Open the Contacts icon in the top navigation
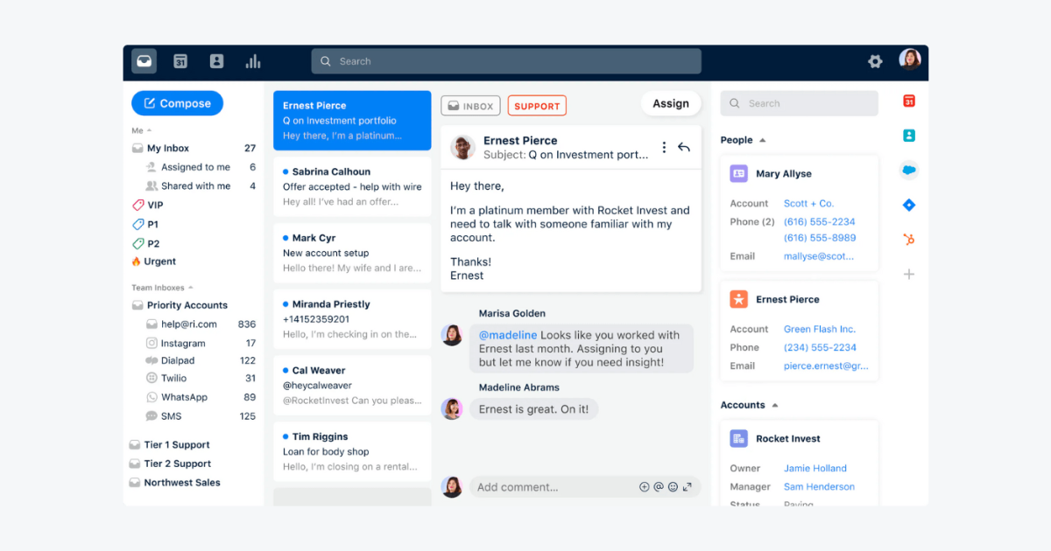This screenshot has width=1051, height=551. point(216,61)
